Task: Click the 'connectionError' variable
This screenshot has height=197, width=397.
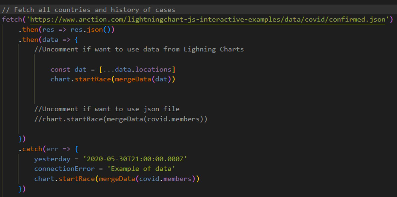Action: point(64,169)
